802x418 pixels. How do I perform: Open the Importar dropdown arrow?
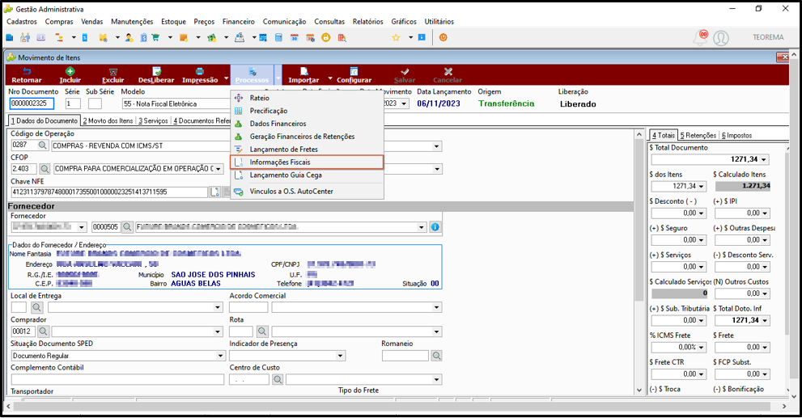coord(330,78)
